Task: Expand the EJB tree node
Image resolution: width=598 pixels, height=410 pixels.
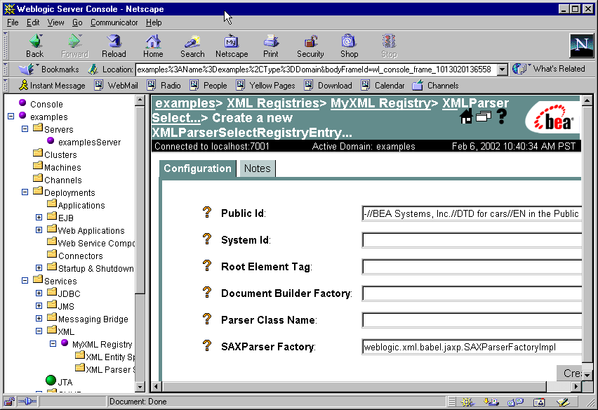Action: tap(39, 218)
